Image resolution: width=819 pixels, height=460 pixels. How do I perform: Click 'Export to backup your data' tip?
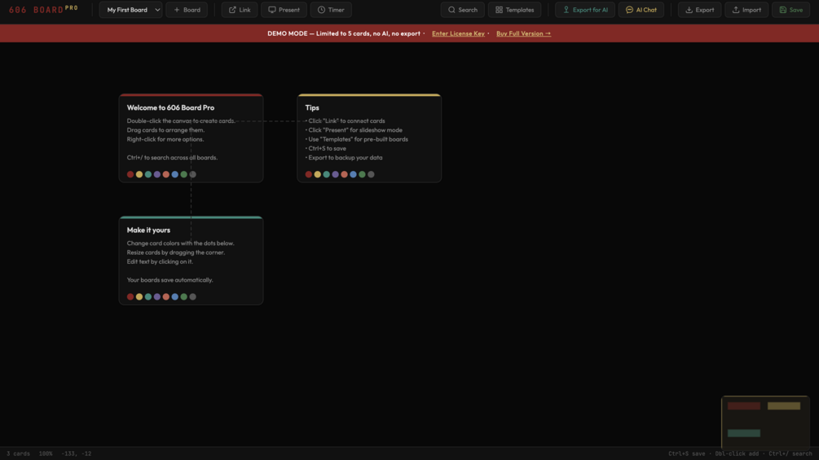[344, 157]
